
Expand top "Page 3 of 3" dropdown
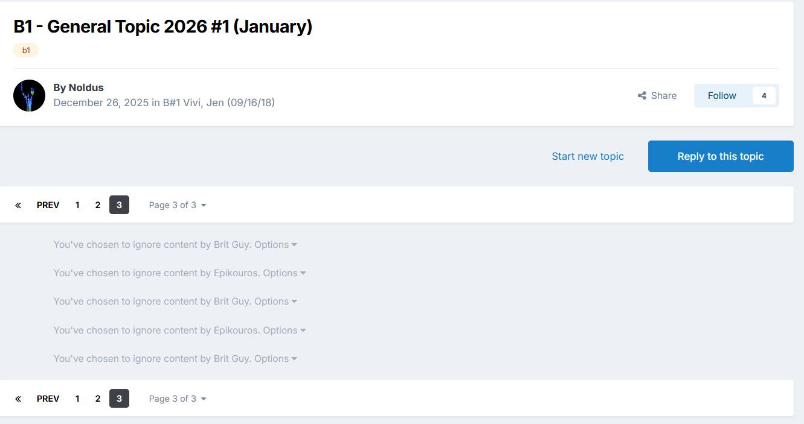point(178,205)
